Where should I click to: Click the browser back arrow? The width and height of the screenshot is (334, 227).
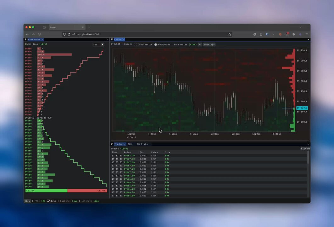pyautogui.click(x=27, y=34)
